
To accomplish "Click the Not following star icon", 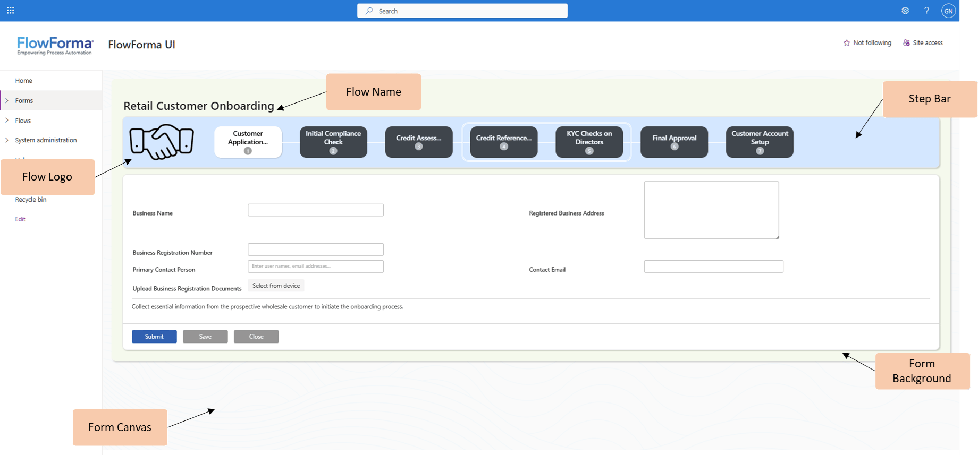I will pyautogui.click(x=847, y=43).
